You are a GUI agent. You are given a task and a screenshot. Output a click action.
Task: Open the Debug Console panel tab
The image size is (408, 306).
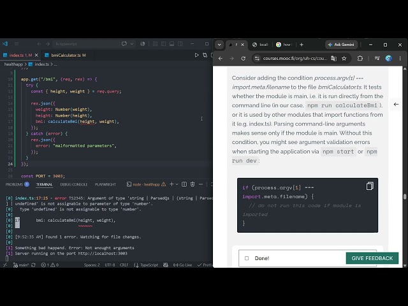(74, 184)
